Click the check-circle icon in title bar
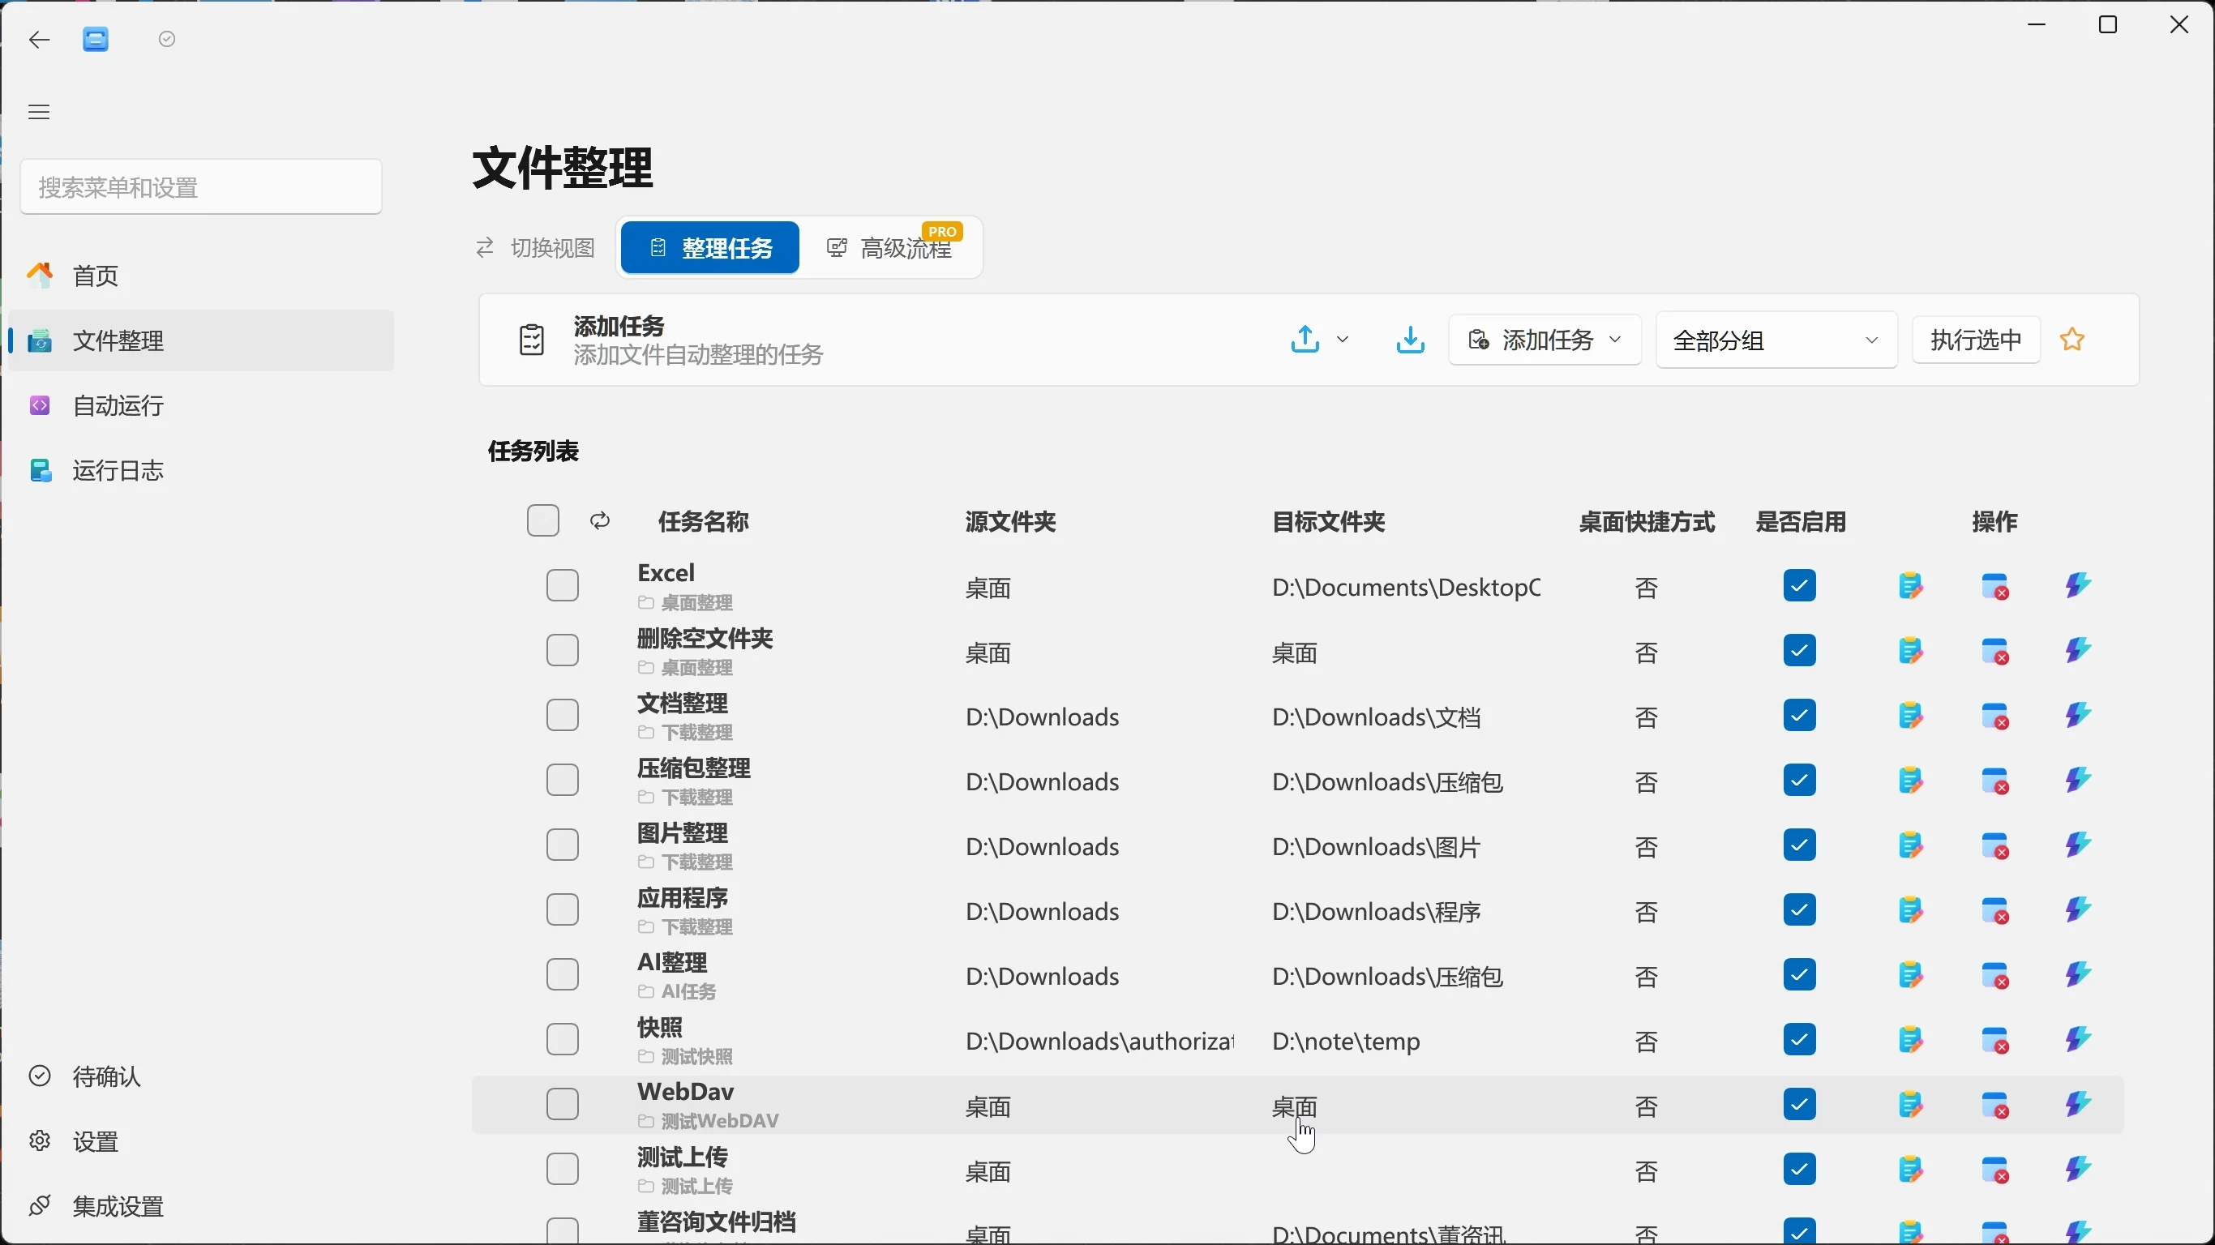2215x1245 pixels. point(168,40)
